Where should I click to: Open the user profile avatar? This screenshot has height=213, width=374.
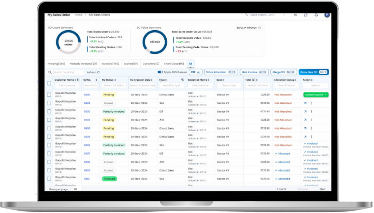[327, 15]
